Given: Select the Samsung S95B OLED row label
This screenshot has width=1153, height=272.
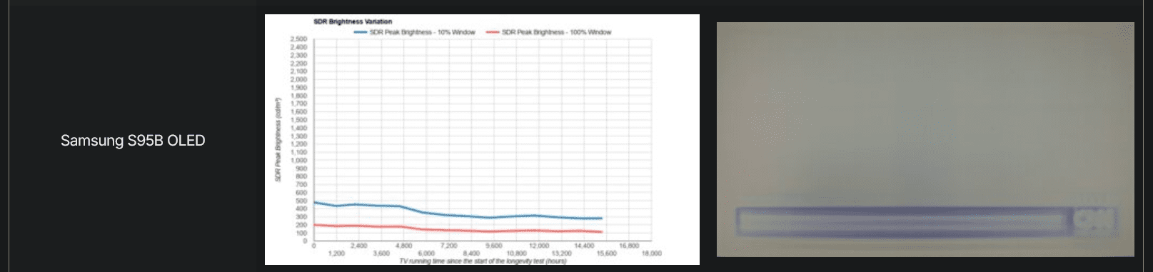Looking at the screenshot, I should tap(133, 141).
